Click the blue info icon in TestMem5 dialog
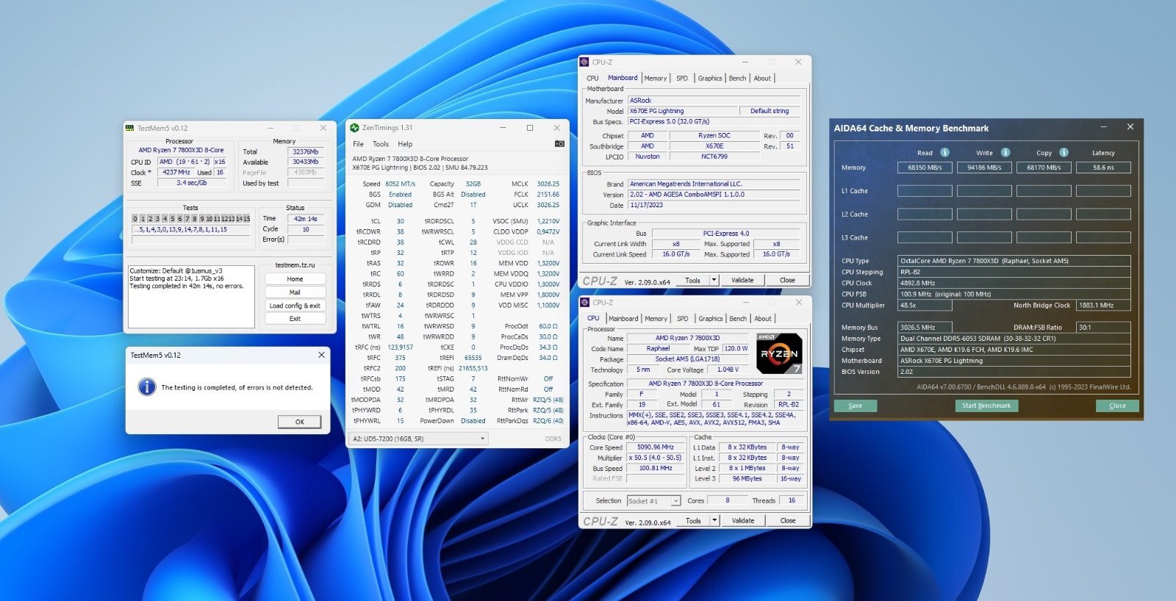Viewport: 1176px width, 601px height. coord(147,387)
